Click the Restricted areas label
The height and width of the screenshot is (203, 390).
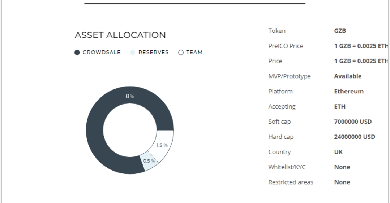pos(291,182)
